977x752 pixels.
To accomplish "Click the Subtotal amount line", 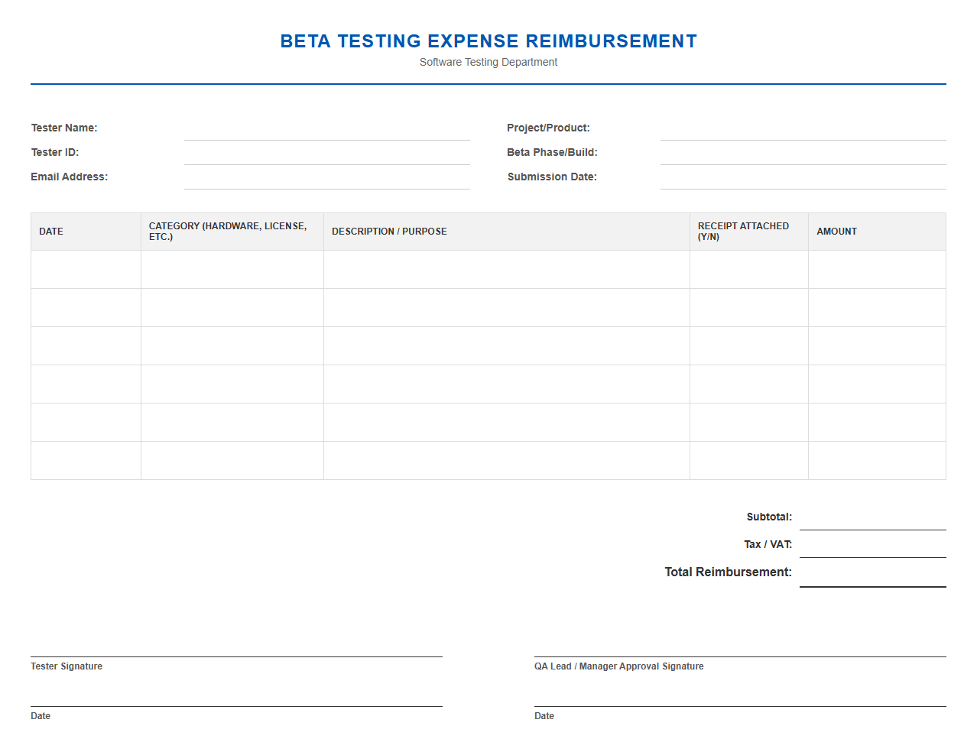I will click(x=873, y=517).
